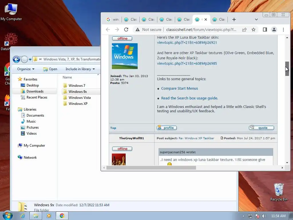
Task: Close the active Chrome tab
Action: click(206, 19)
